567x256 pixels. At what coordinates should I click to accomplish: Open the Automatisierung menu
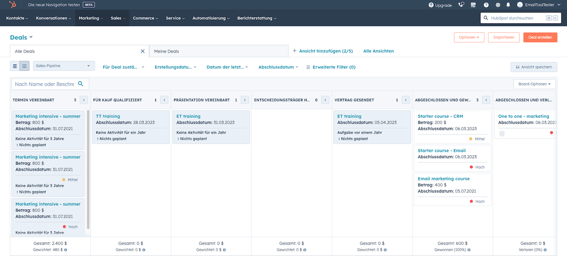click(x=211, y=18)
